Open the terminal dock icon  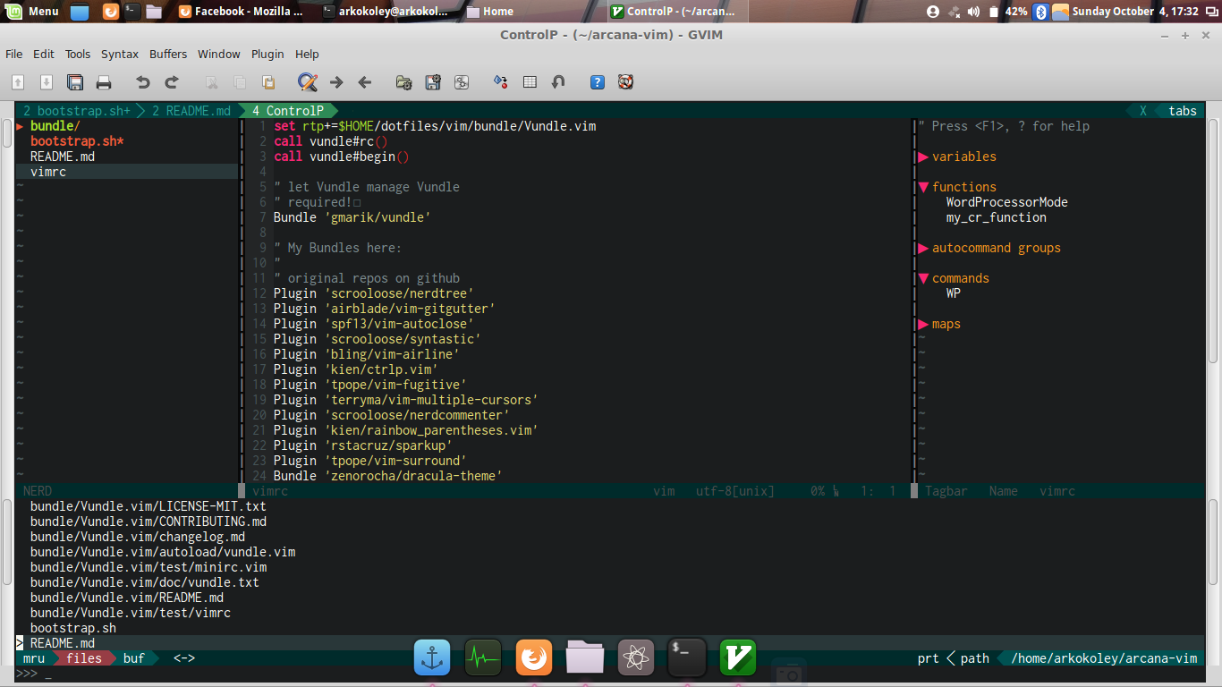687,658
